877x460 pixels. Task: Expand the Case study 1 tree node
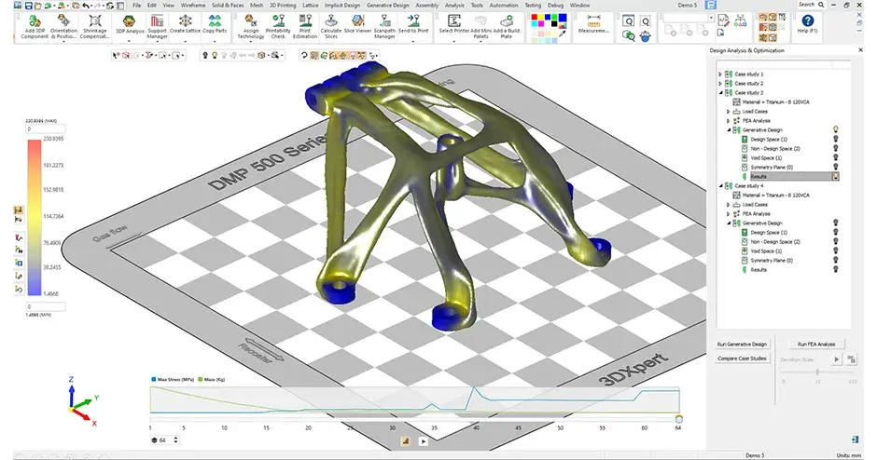[x=720, y=74]
